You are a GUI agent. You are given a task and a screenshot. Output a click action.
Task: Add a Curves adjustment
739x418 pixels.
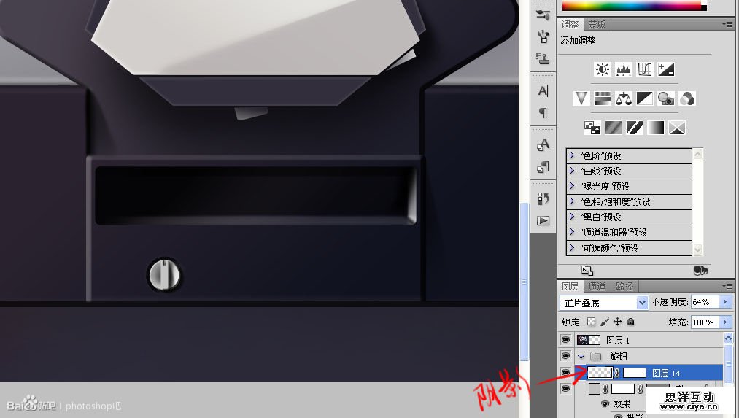point(644,70)
